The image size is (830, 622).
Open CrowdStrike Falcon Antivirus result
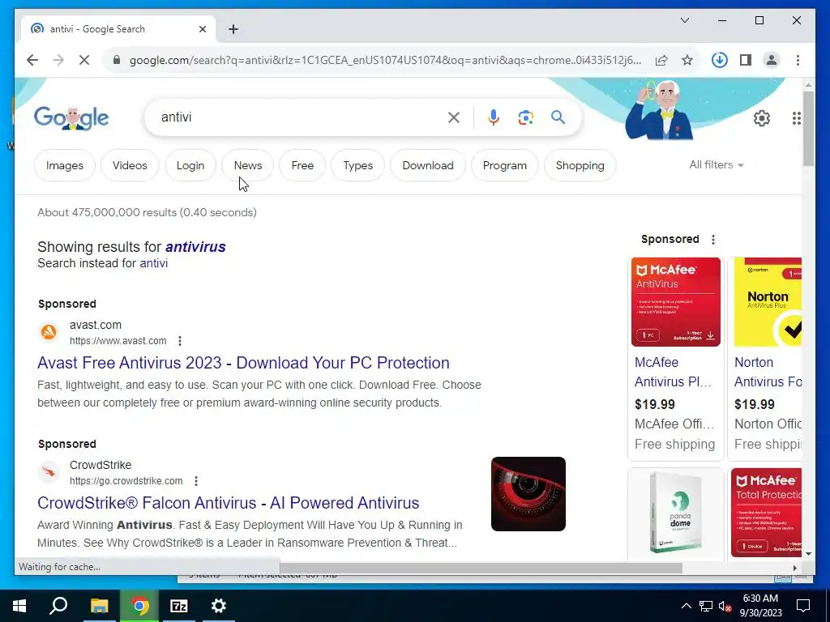228,503
